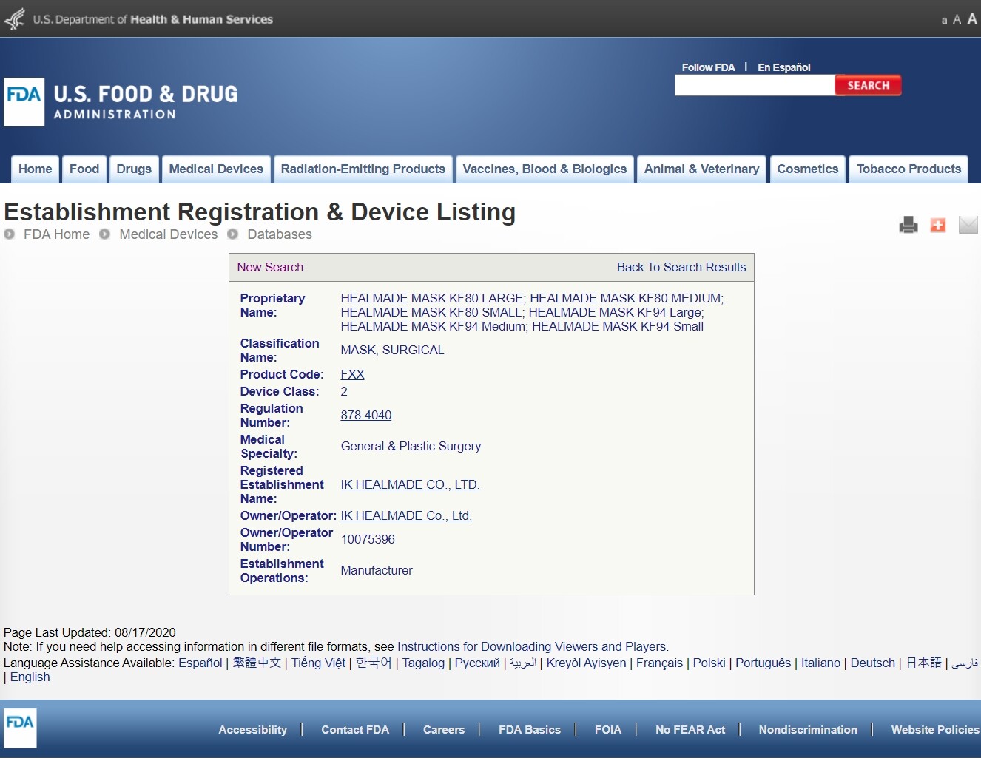Select Русский language link
This screenshot has width=981, height=758.
pos(477,663)
